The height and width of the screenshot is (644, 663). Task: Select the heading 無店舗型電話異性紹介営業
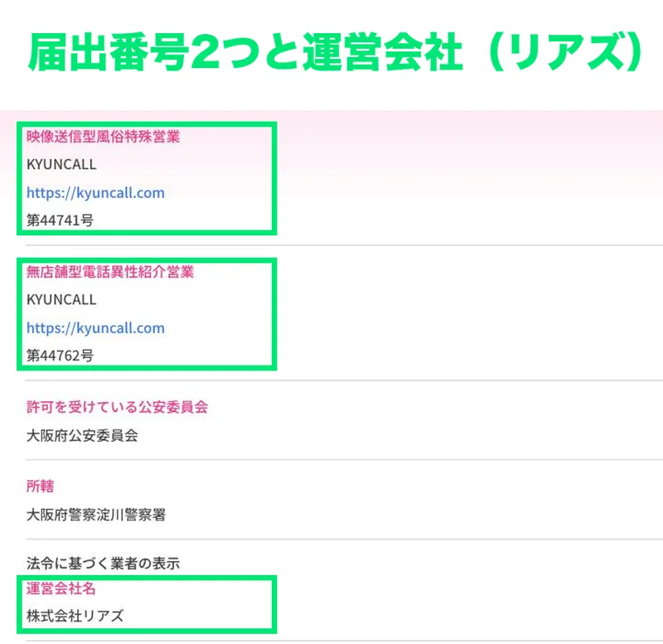click(x=110, y=272)
